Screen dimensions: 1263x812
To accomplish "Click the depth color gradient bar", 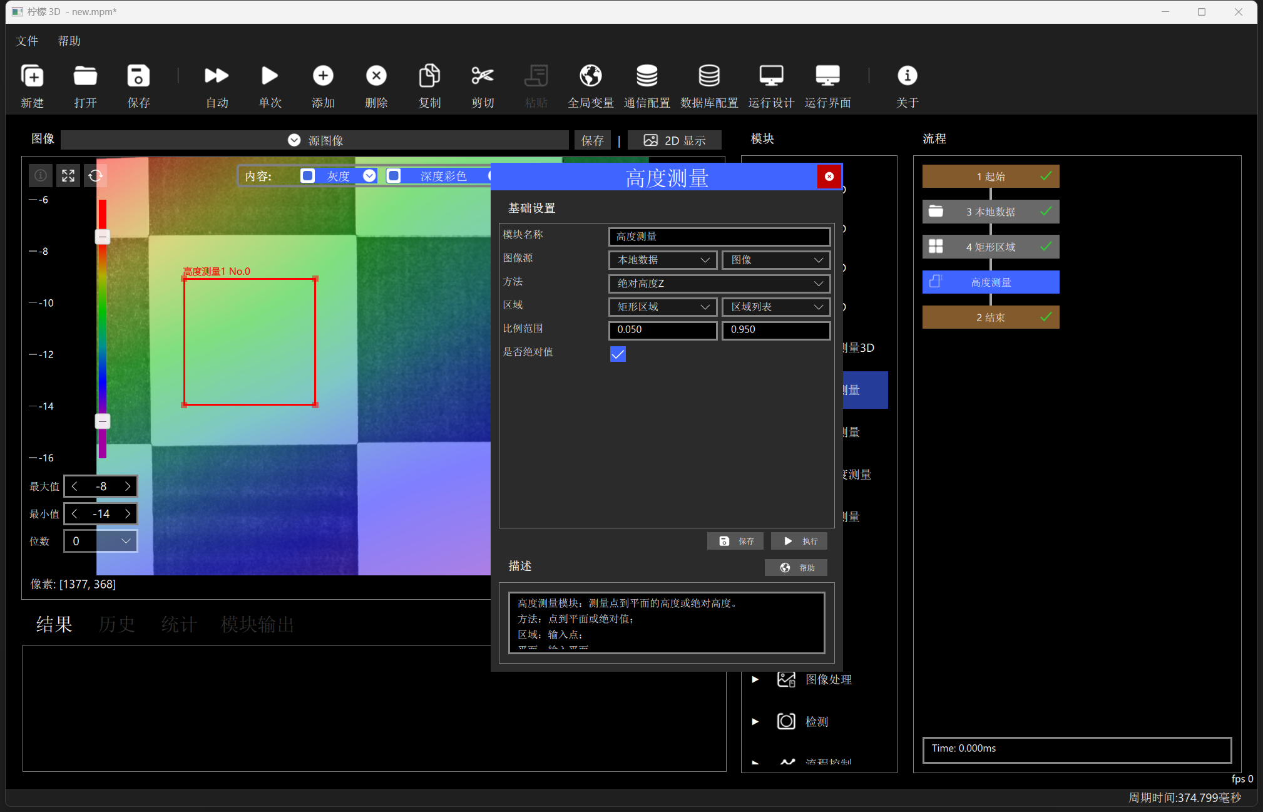I will 102,329.
